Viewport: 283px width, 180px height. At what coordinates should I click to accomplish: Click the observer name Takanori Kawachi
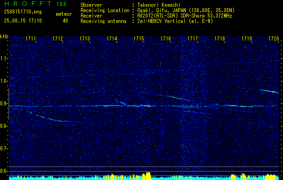159,5
